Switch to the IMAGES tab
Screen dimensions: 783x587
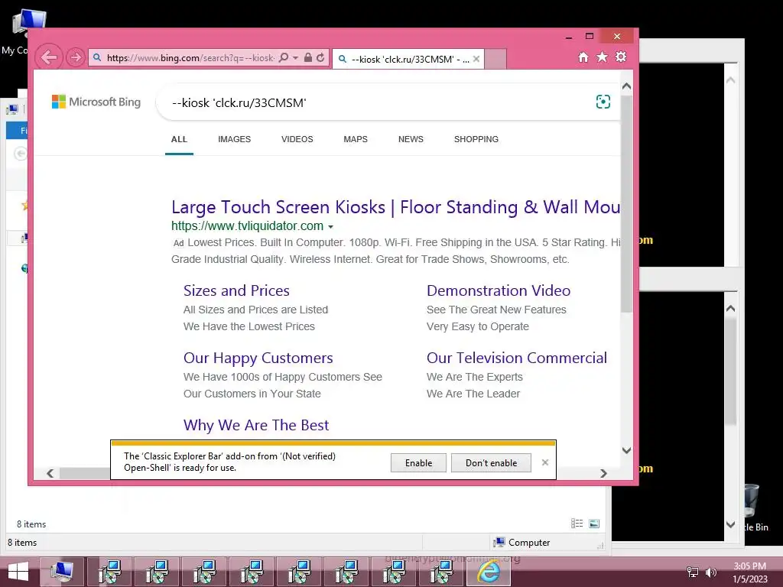click(x=234, y=139)
